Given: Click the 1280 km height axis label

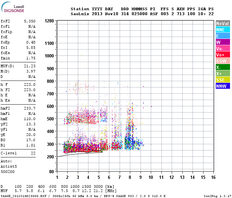Looking at the screenshot, I should click(49, 21).
